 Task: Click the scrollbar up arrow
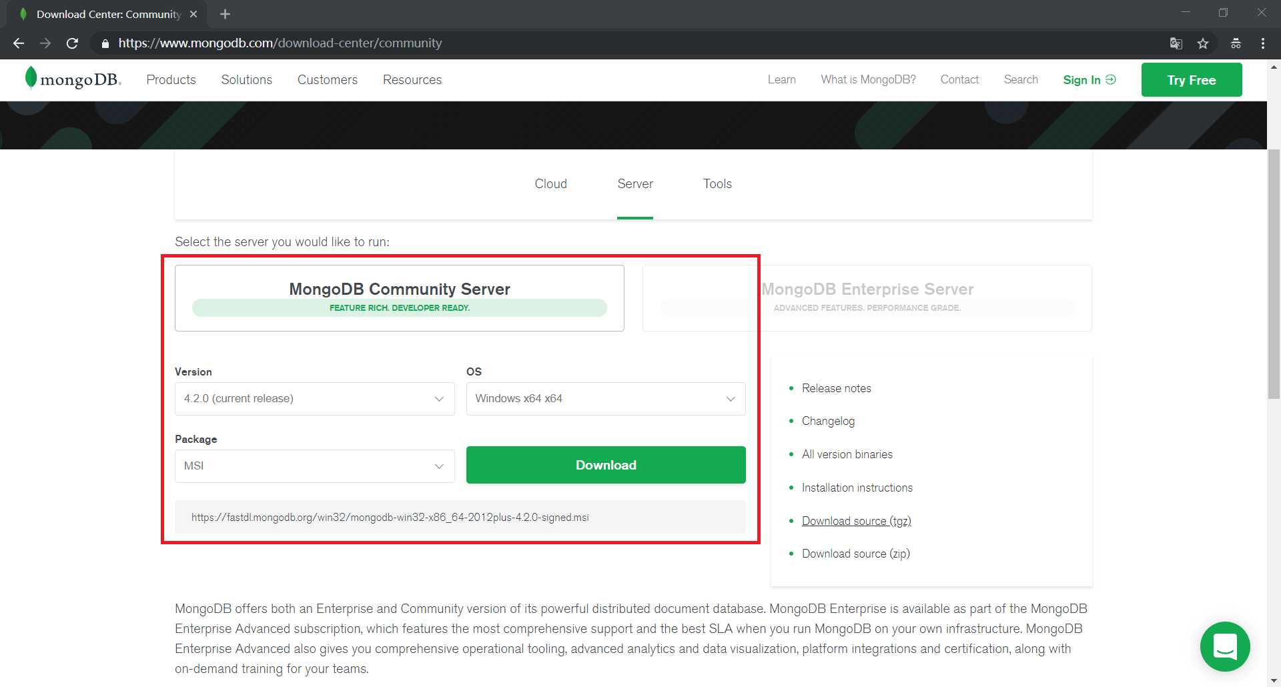coord(1274,67)
